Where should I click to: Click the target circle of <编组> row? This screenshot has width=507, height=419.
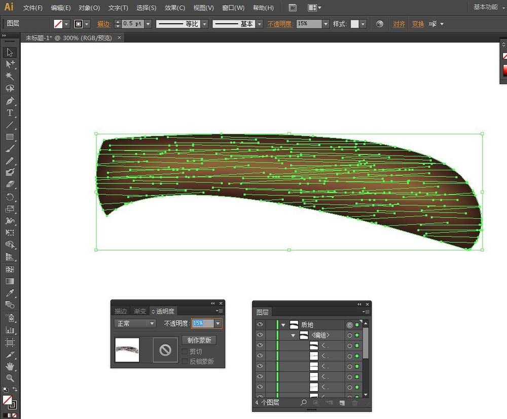pyautogui.click(x=349, y=335)
